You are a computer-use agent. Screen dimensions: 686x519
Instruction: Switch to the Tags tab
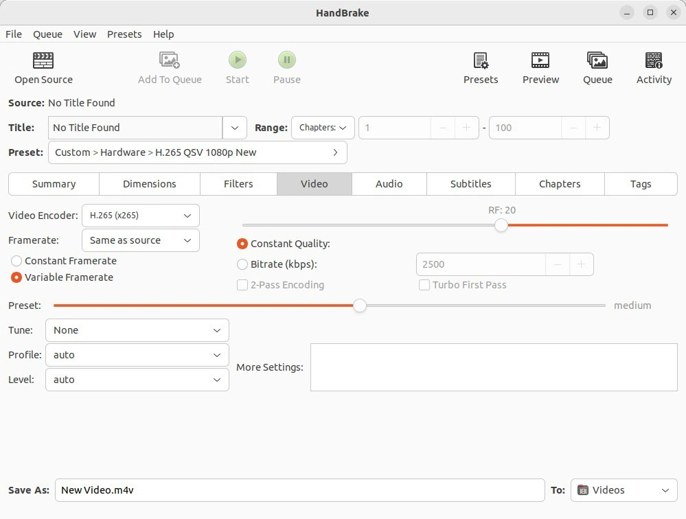click(x=641, y=184)
